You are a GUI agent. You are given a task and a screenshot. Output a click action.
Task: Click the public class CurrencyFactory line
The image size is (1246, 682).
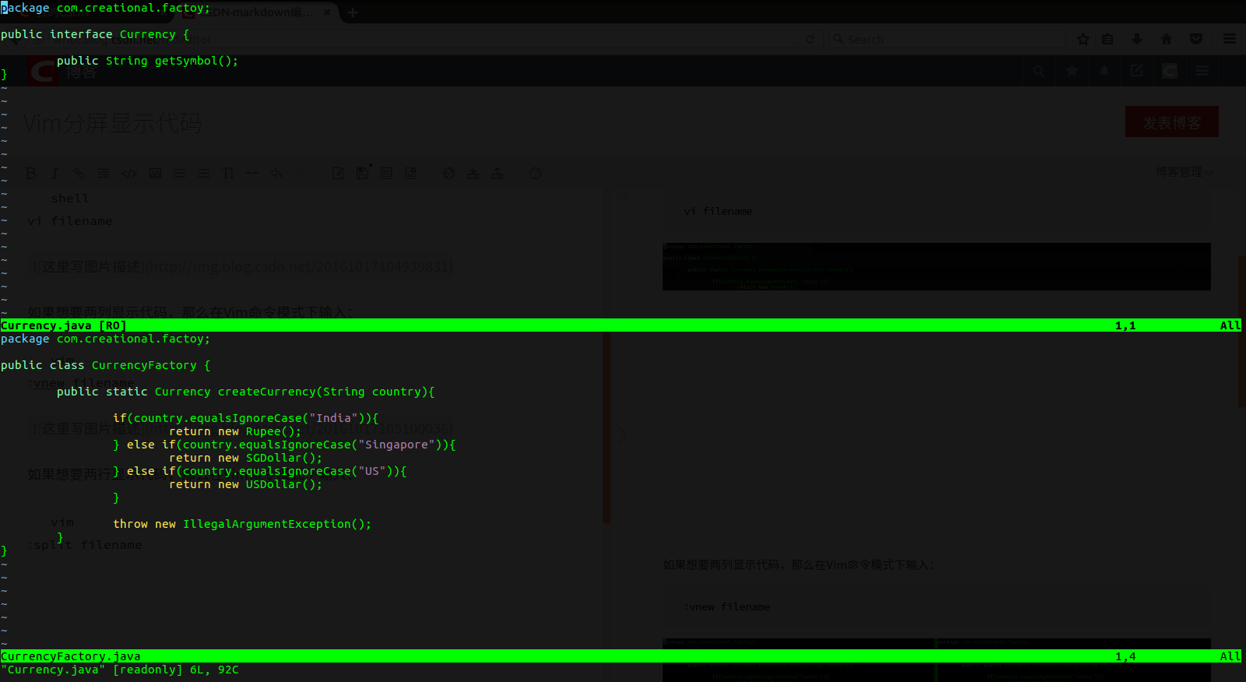pyautogui.click(x=105, y=365)
